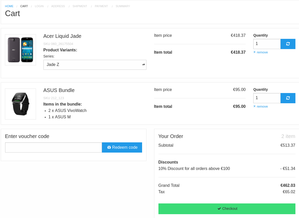Go to HOME breadcrumb link

coord(9,6)
